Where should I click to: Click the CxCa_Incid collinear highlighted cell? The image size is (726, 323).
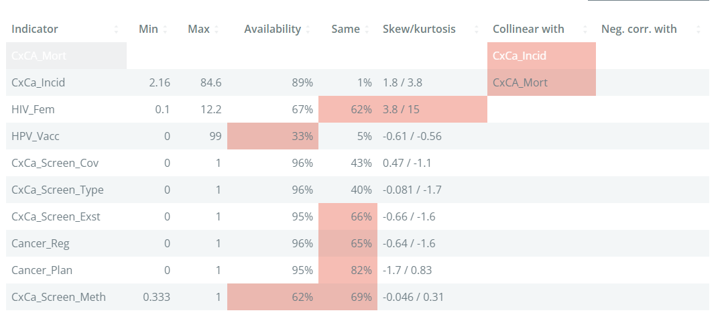point(541,56)
